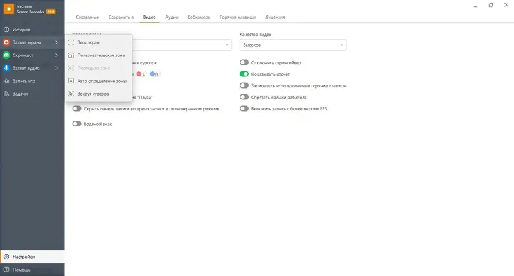
Task: Click the Качество видео label
Action: [x=255, y=35]
